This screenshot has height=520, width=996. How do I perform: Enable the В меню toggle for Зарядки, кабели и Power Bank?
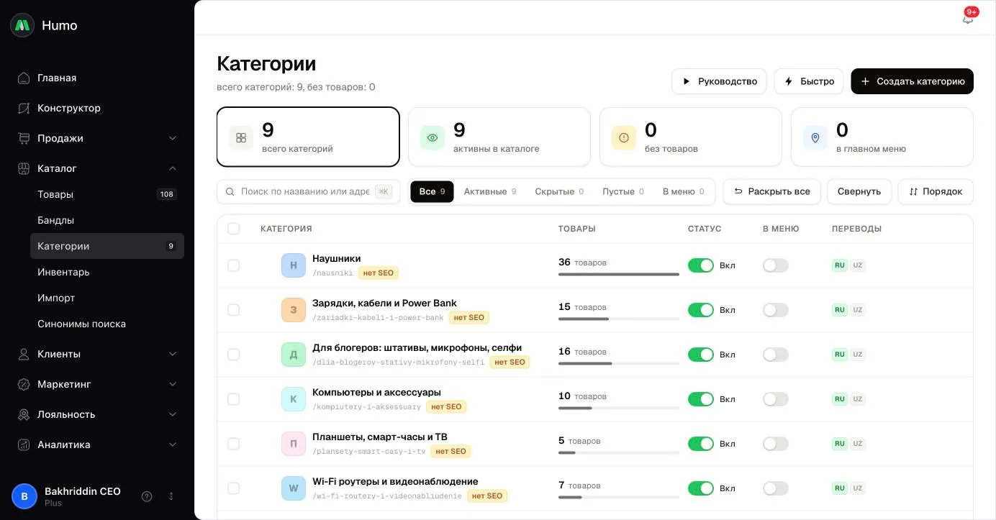tap(776, 310)
